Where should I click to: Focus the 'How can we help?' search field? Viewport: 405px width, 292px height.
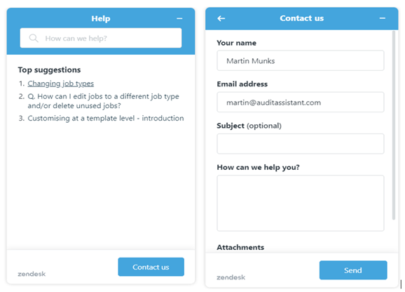point(101,38)
